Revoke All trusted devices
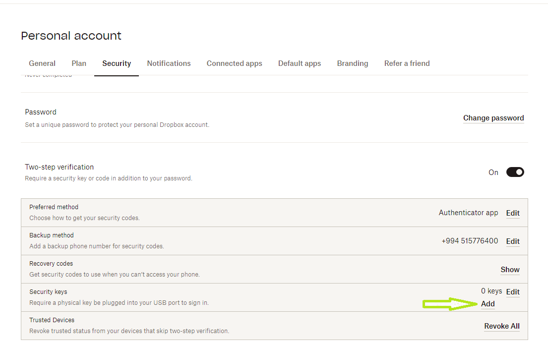Screen dimensions: 548x344 click(502, 326)
